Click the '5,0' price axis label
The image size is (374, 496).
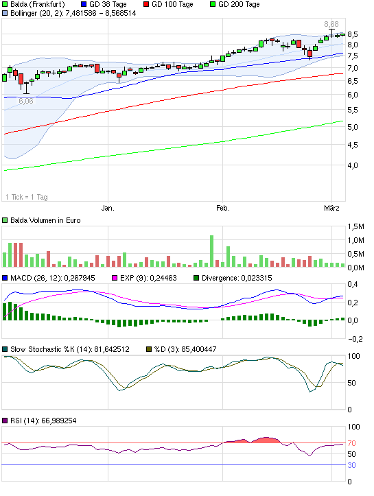(x=353, y=127)
